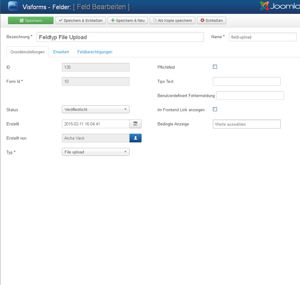
Task: Open the Feldberechtigungen tab
Action: pyautogui.click(x=95, y=52)
